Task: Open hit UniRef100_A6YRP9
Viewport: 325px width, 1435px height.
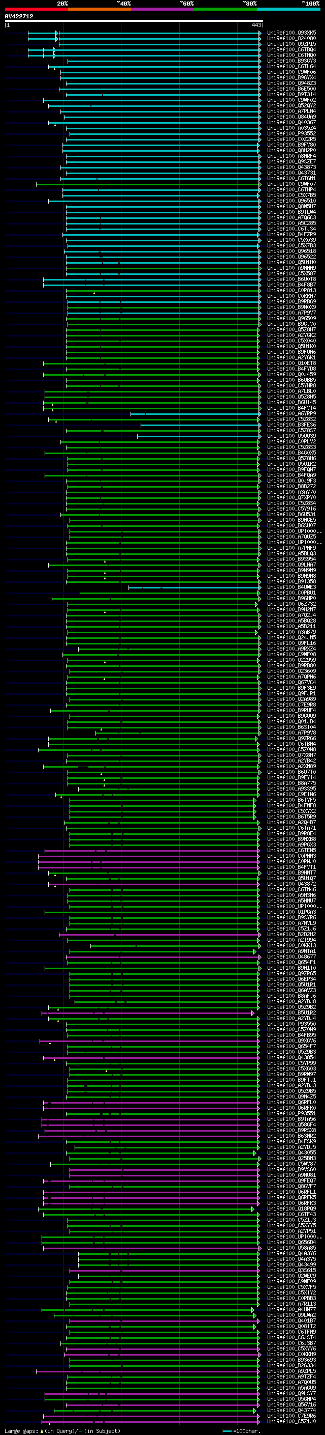Action: coord(291,413)
